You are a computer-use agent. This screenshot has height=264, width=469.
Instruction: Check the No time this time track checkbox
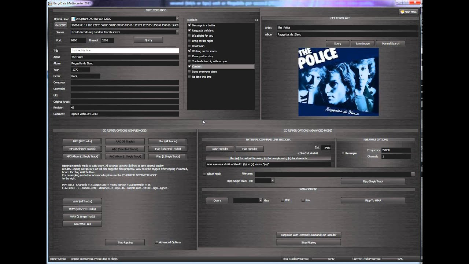point(189,77)
